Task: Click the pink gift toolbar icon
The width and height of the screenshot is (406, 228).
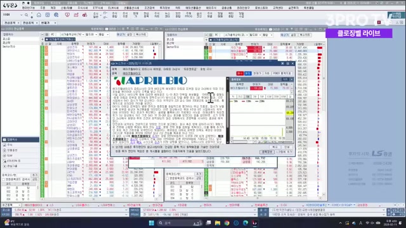Action: (76, 15)
